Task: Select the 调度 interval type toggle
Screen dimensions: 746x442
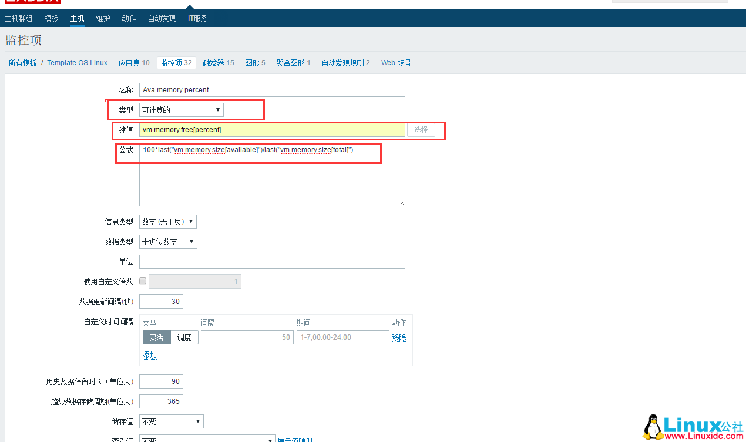Action: (x=184, y=337)
